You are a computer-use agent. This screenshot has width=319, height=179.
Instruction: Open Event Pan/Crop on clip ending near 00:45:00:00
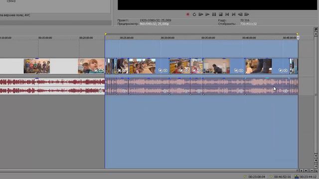click(x=280, y=71)
